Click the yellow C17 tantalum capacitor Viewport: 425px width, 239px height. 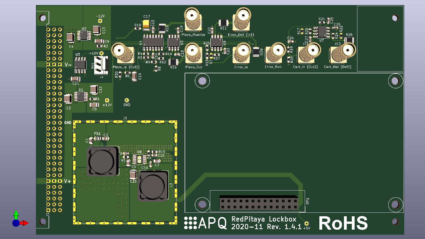tap(146, 25)
